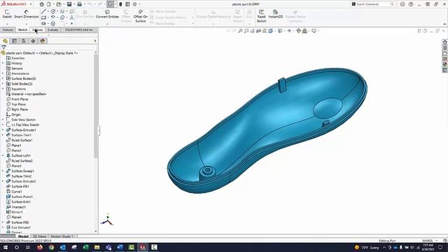Click Zoom to Area icon in view toolbar
The width and height of the screenshot is (448, 252).
click(x=246, y=31)
